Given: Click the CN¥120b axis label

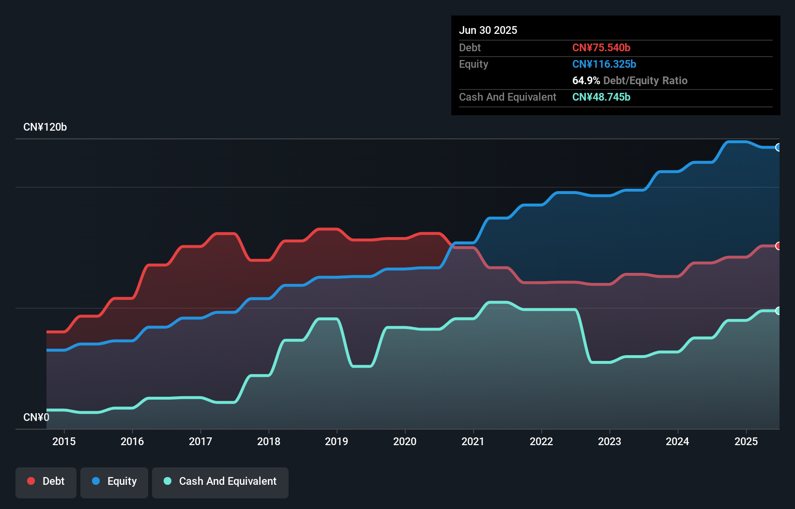Looking at the screenshot, I should [46, 127].
